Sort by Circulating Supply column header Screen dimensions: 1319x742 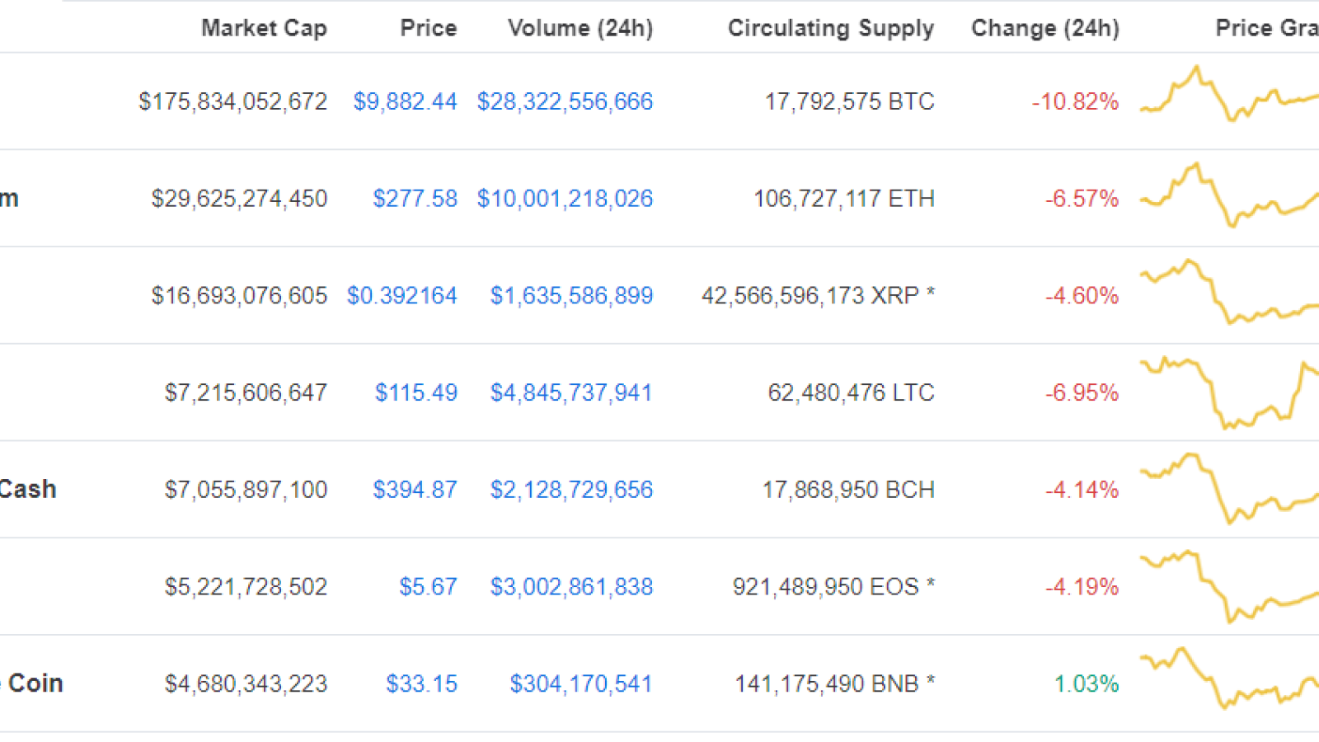(x=831, y=28)
